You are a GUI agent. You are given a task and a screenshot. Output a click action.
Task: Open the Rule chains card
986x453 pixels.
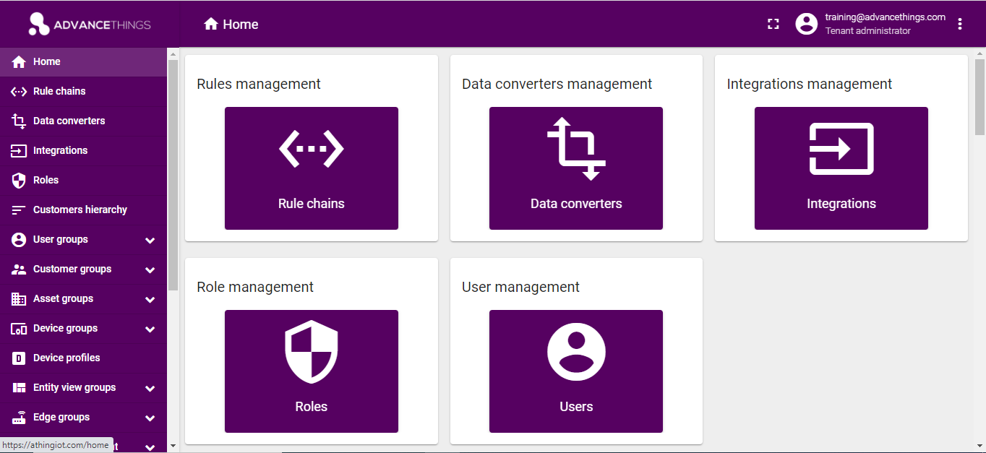click(x=311, y=168)
